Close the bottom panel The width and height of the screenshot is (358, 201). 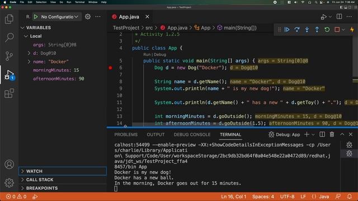(x=351, y=135)
